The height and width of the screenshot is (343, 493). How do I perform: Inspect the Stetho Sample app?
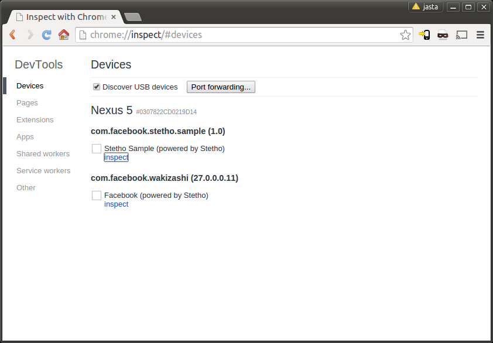point(115,157)
